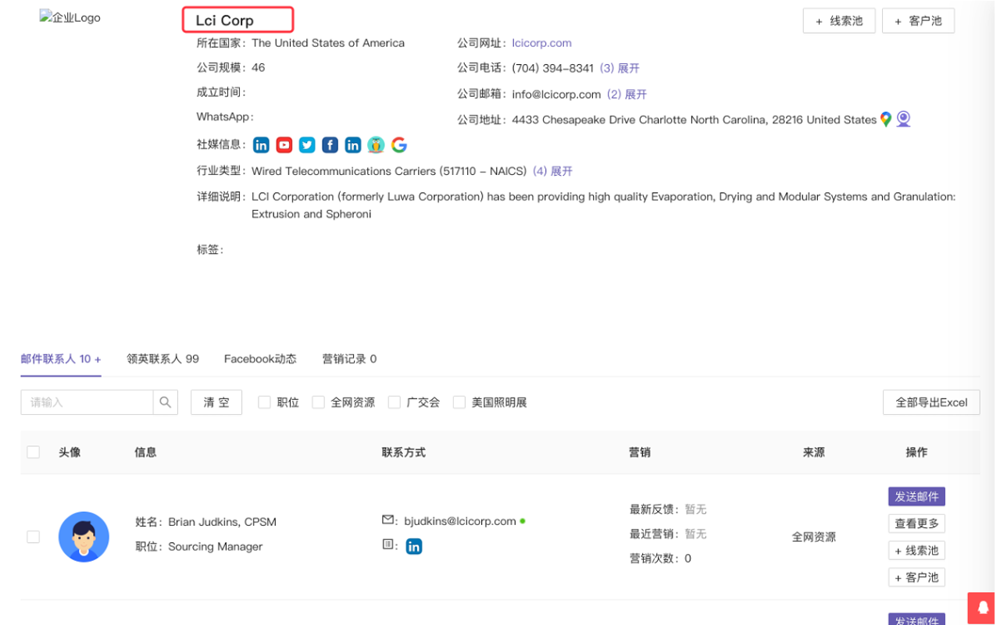Click the red notification bell in corner

(x=981, y=609)
